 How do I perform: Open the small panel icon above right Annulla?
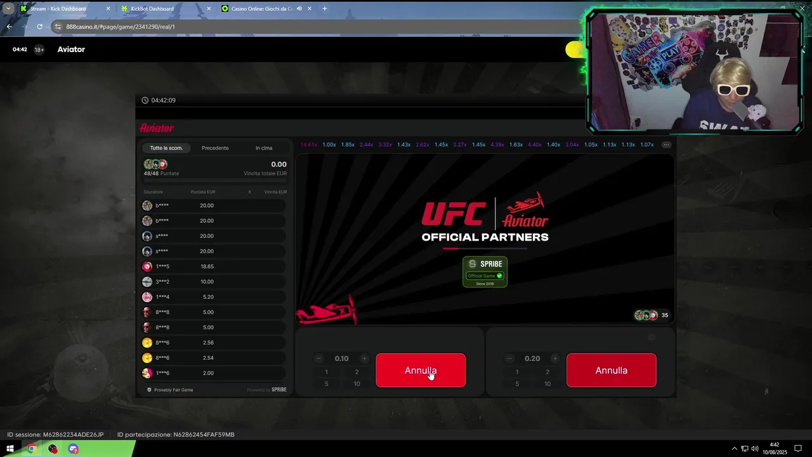point(652,338)
